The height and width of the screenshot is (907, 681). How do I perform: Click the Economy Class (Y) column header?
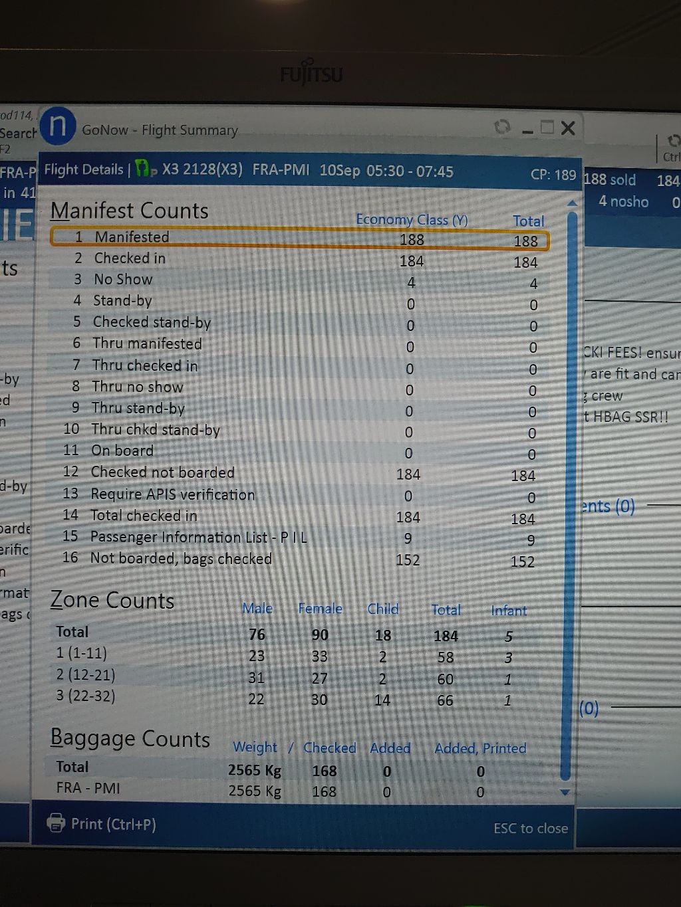412,219
